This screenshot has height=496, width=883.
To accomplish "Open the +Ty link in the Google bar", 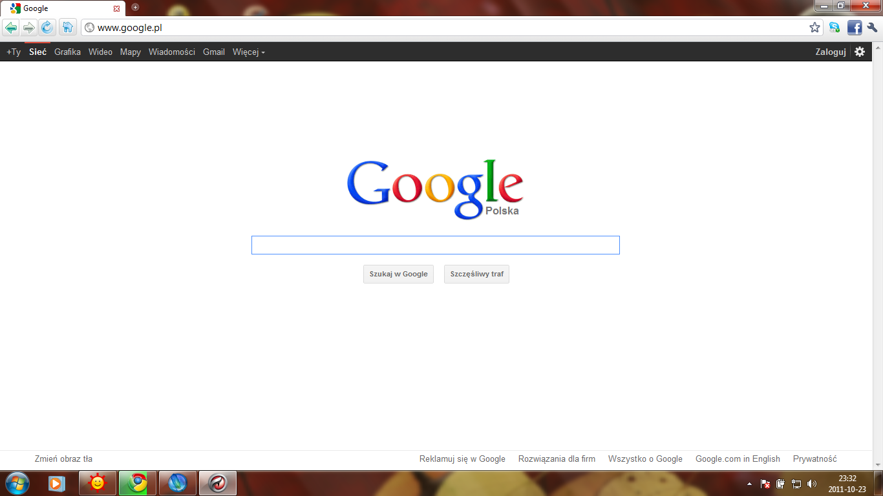I will click(x=14, y=52).
